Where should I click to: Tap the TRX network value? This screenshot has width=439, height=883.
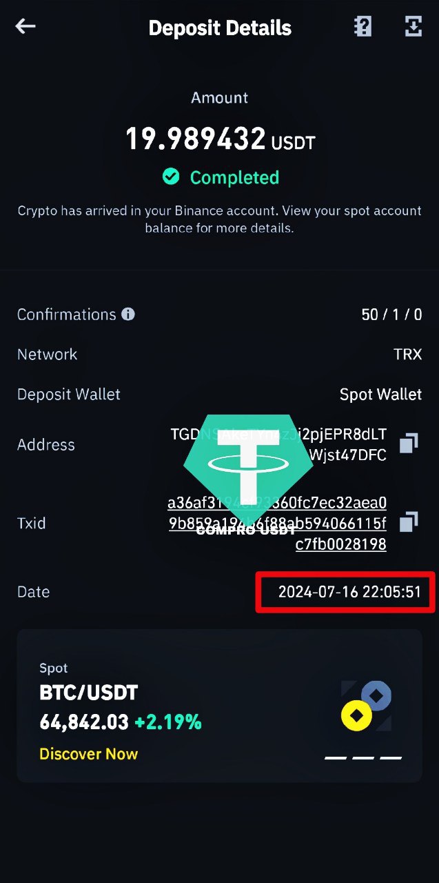tap(407, 355)
